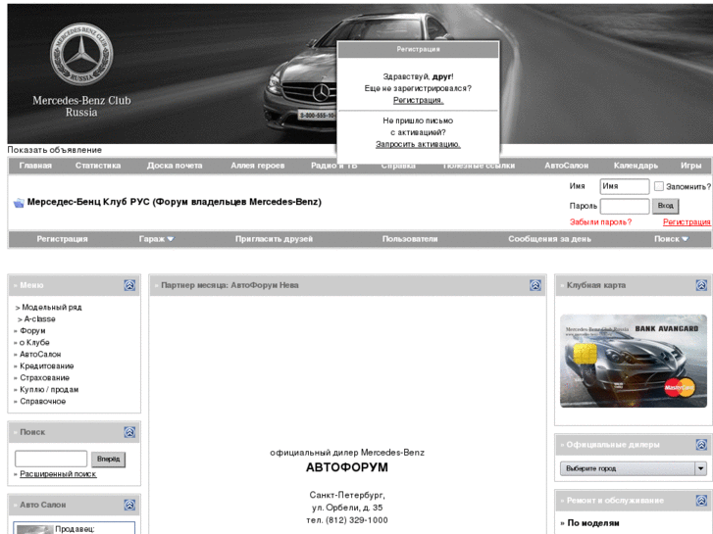Click the forum title Мерседес-Бенц Клуб РУС

click(x=175, y=202)
